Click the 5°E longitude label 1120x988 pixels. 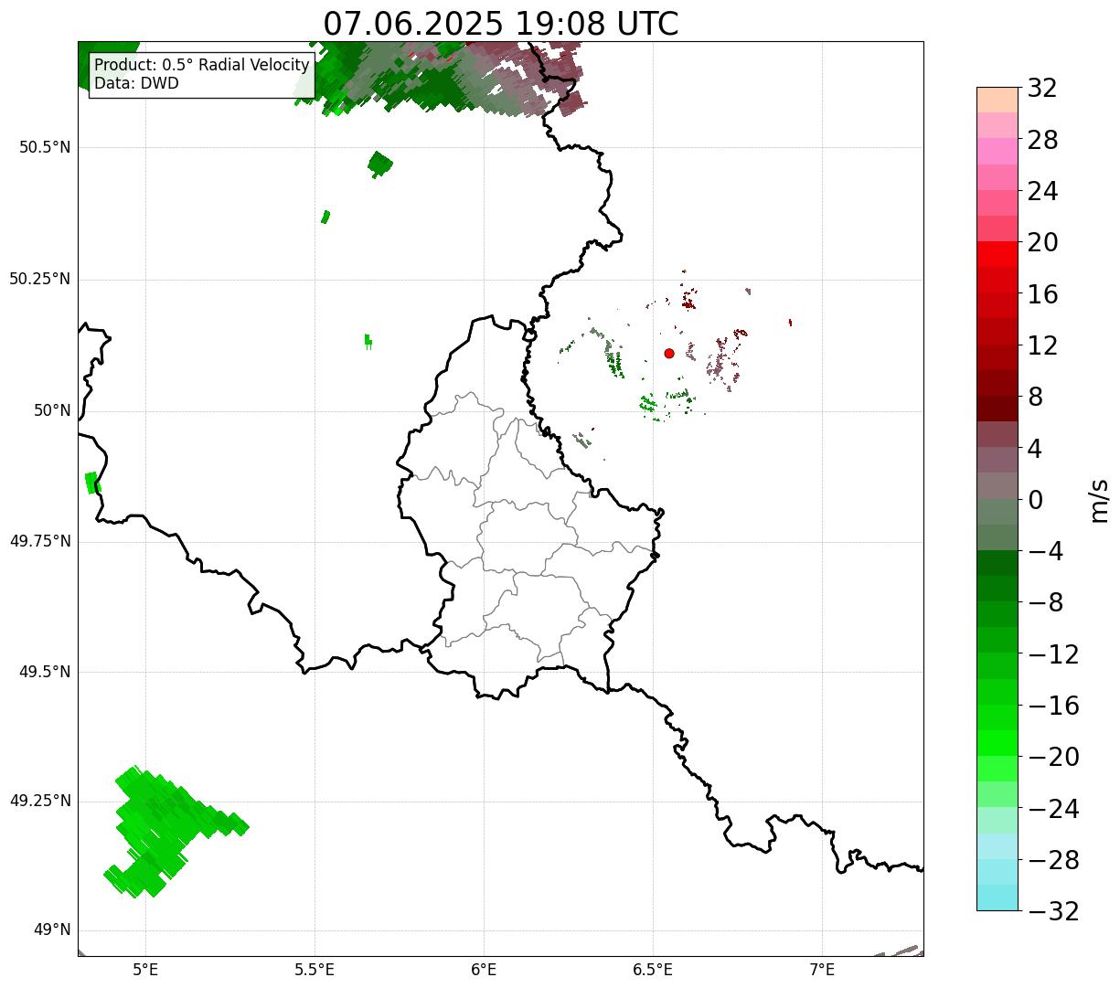click(x=145, y=969)
